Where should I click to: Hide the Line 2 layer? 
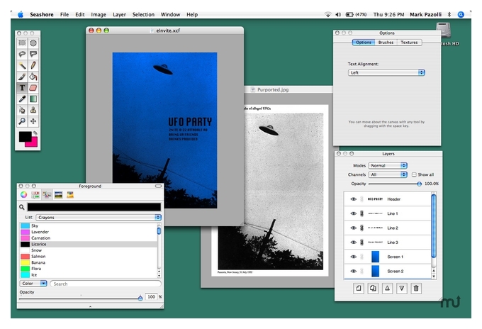354,228
